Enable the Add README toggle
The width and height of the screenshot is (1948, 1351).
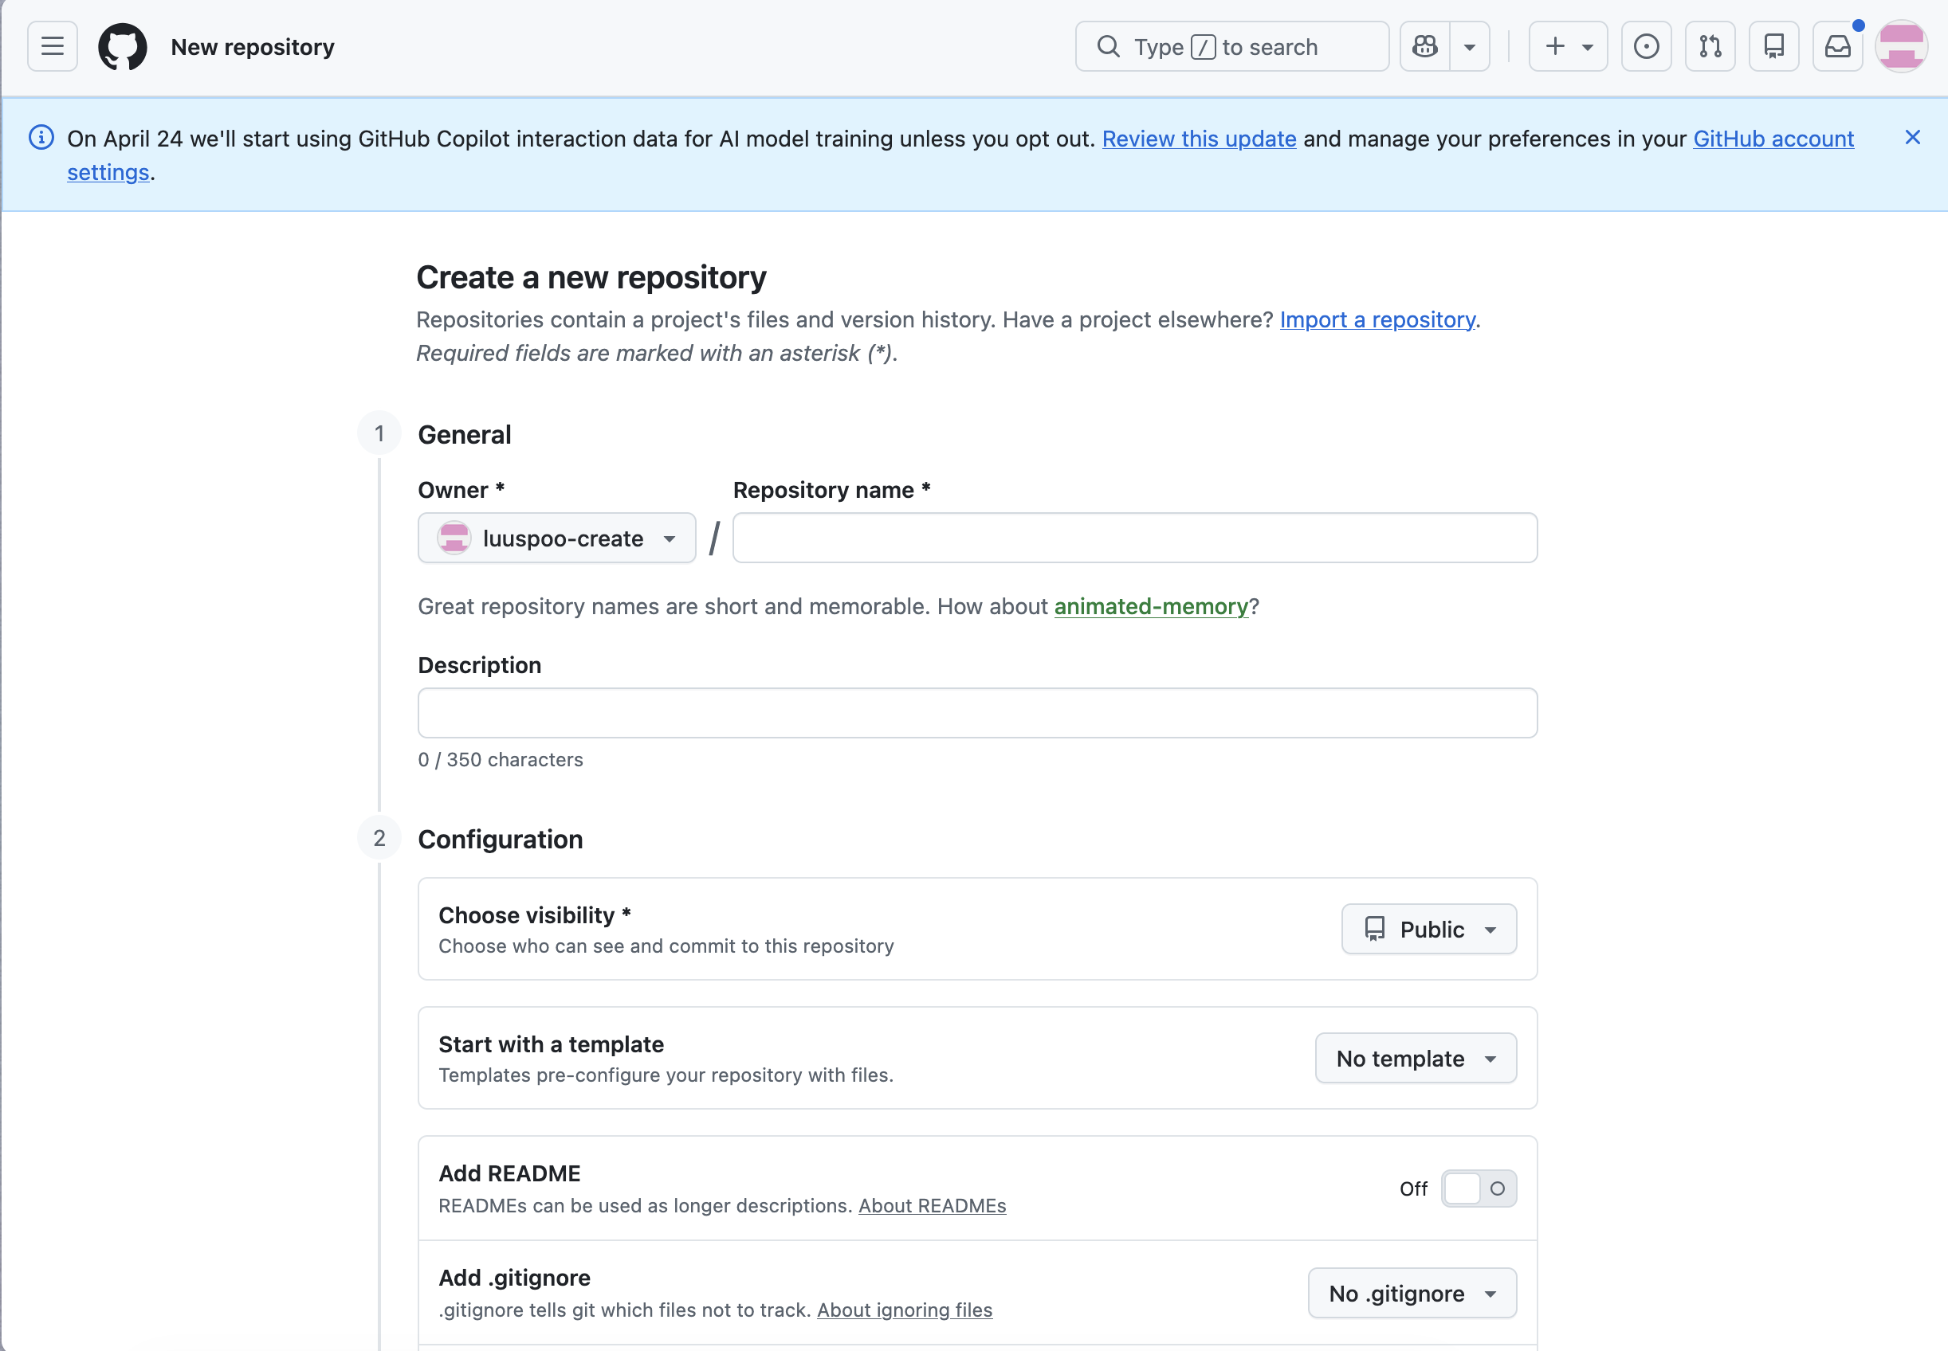click(x=1479, y=1188)
